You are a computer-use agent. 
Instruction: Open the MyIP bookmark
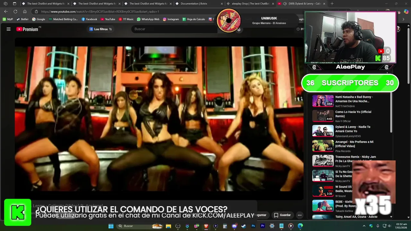[x=8, y=19]
